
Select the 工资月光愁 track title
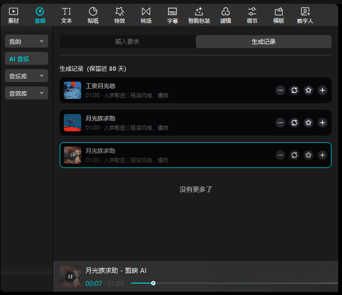(x=100, y=86)
